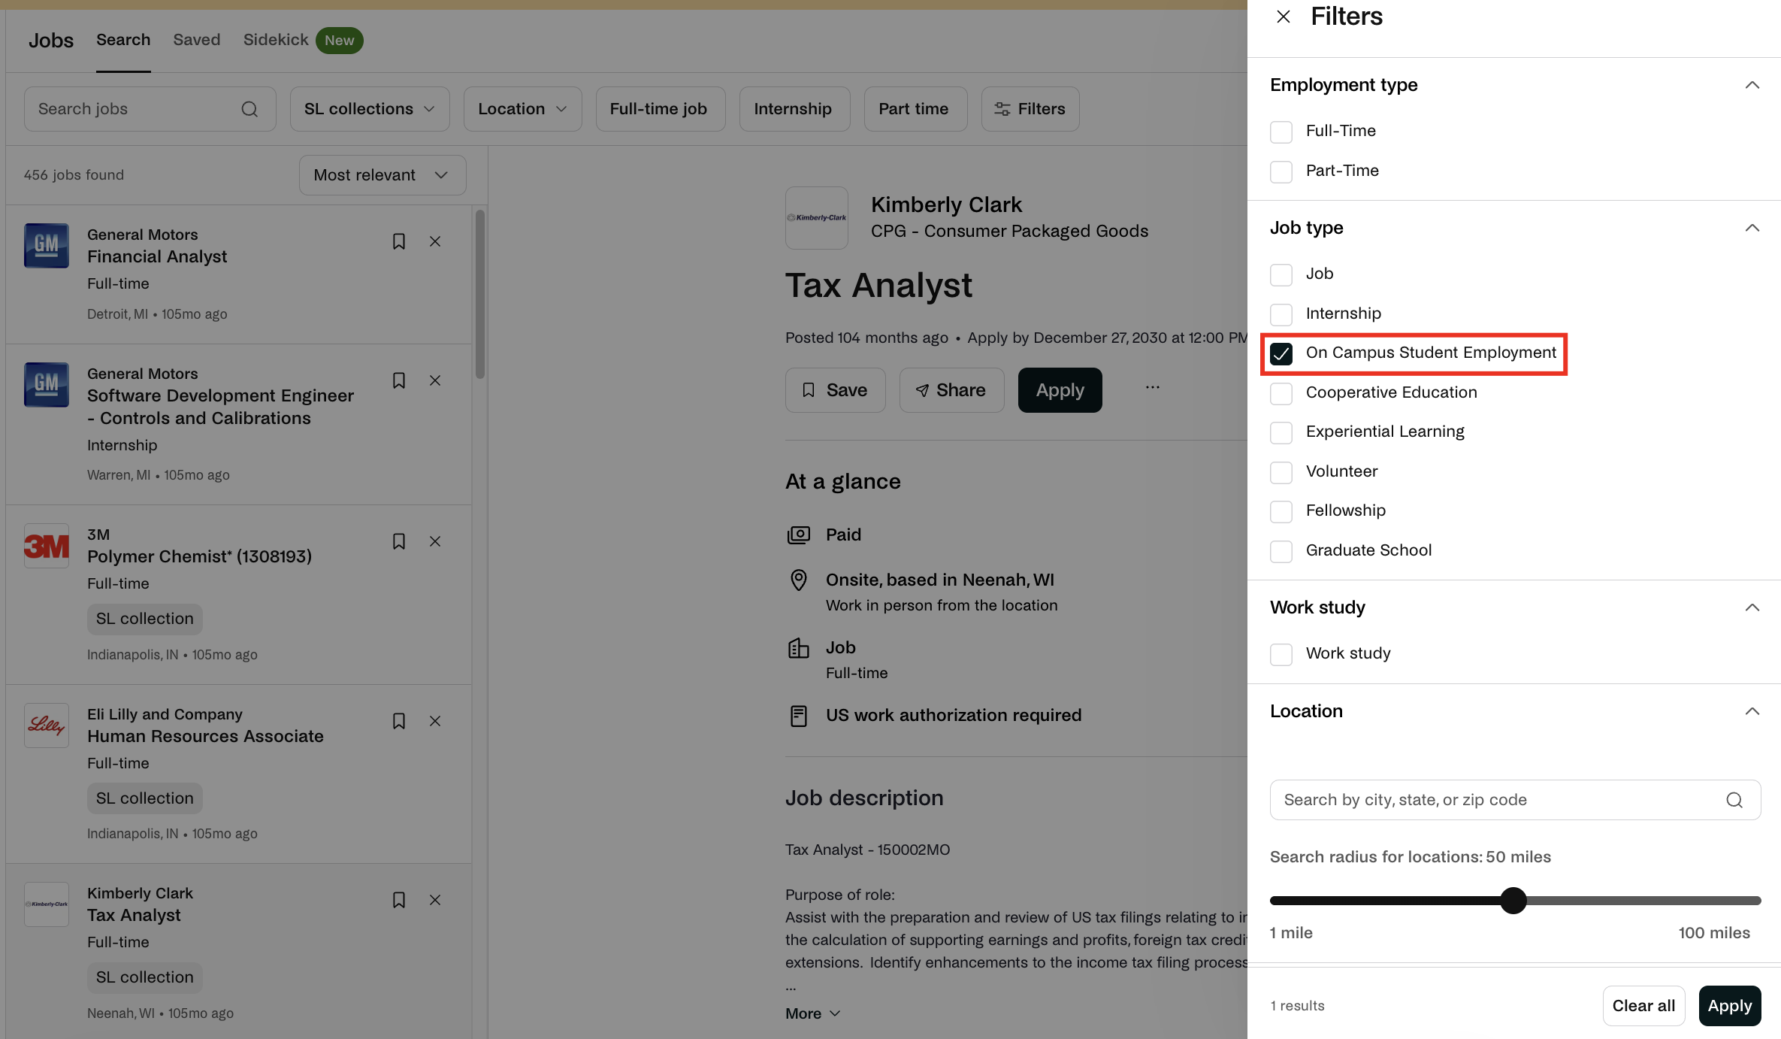
Task: Click the location search magnifier icon in Filters
Action: click(x=1734, y=800)
